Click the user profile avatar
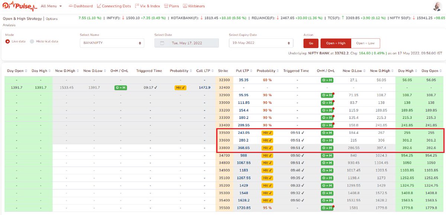This screenshot has height=215, width=446. click(437, 6)
